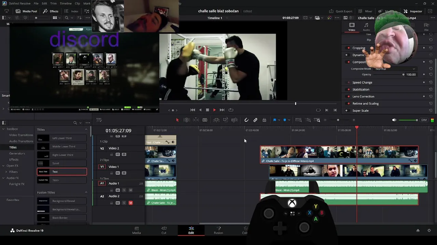
Task: Mute Audio 1 track with M button
Action: point(130,190)
